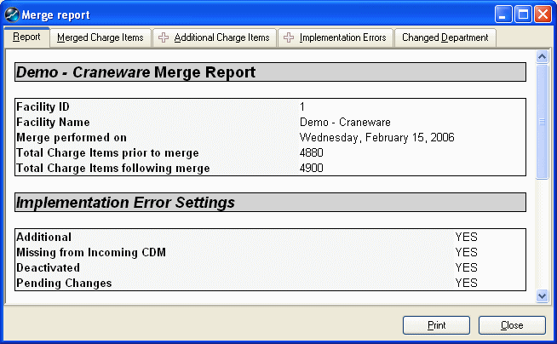Click the scrollbar up arrow
Viewport: 557px width, 344px height.
click(543, 57)
